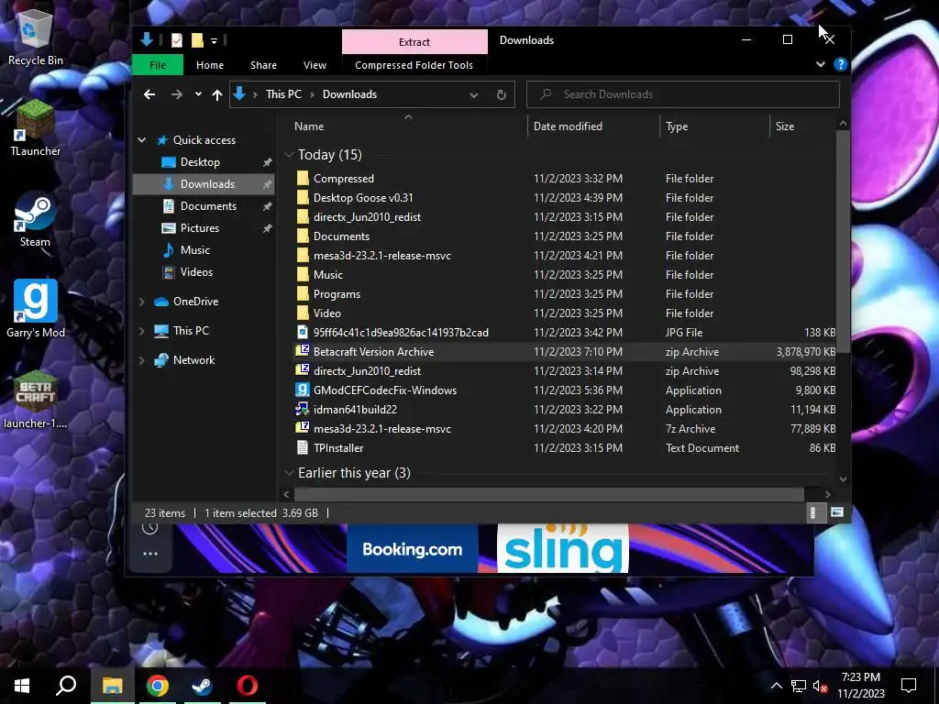939x704 pixels.
Task: Select the mesa3d-23.2.1-release-msvc 7z archive
Action: pyautogui.click(x=382, y=429)
